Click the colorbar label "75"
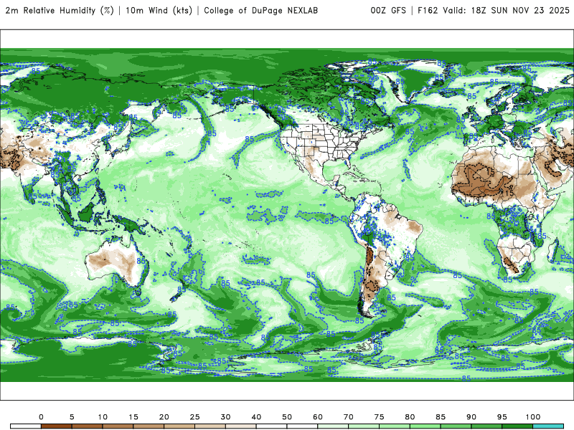The width and height of the screenshot is (574, 430). click(x=380, y=417)
